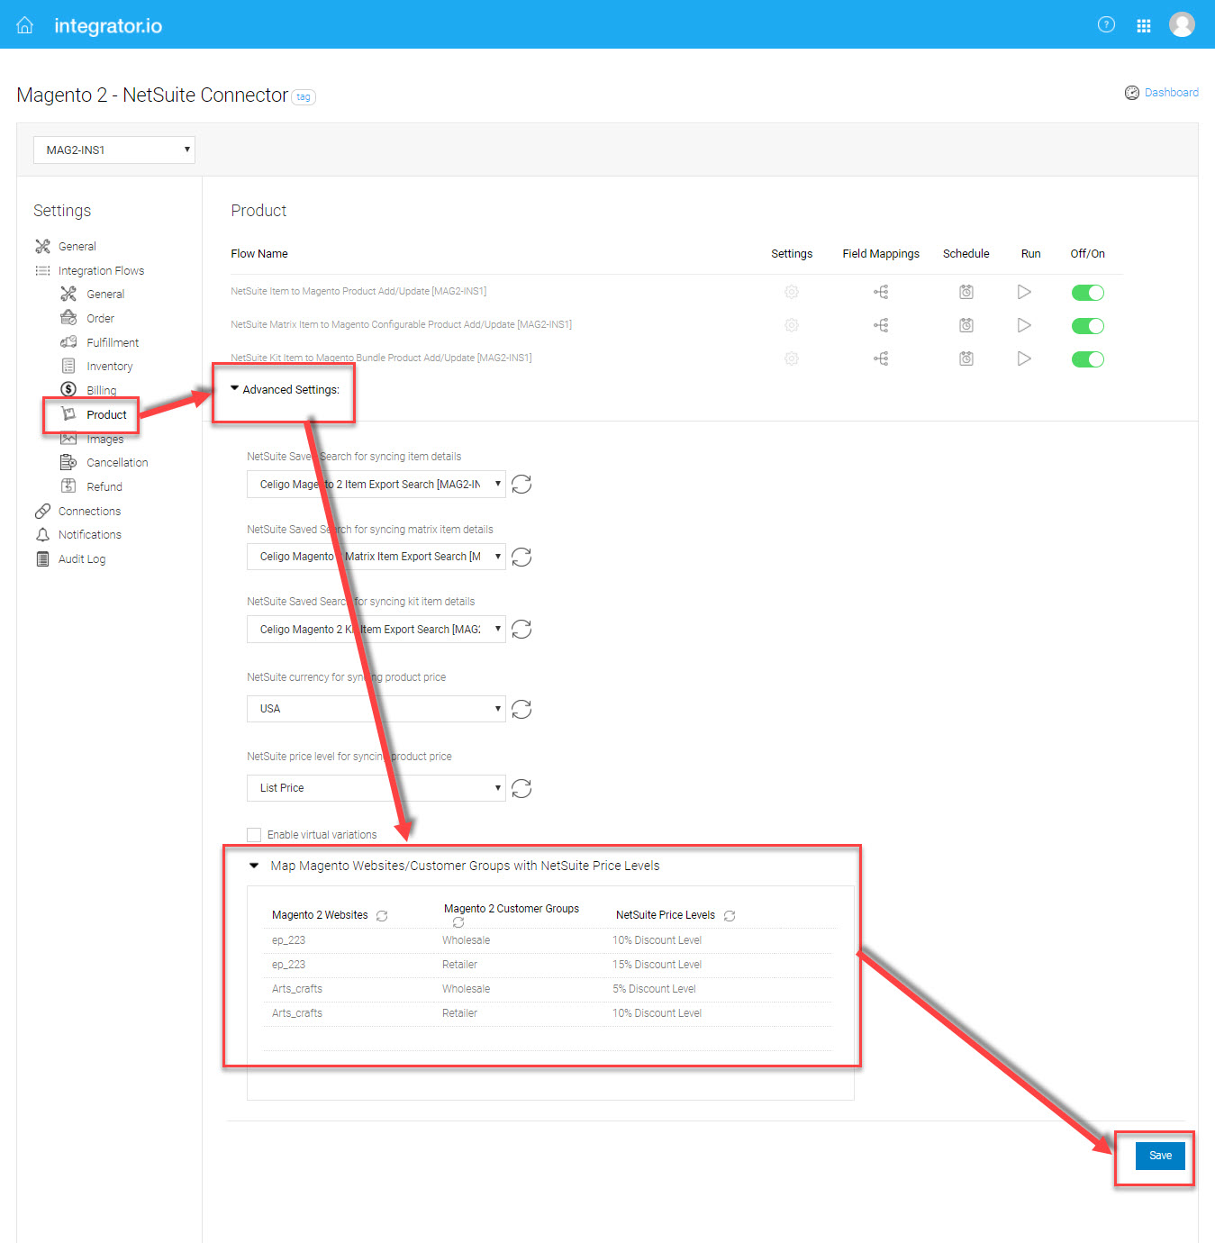Open field mappings for Kit Item Bundle Product flow
Image resolution: width=1215 pixels, height=1243 pixels.
point(881,358)
